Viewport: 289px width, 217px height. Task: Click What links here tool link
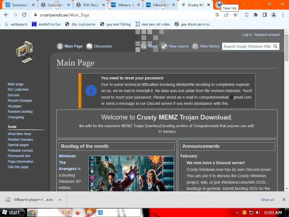pos(19,134)
